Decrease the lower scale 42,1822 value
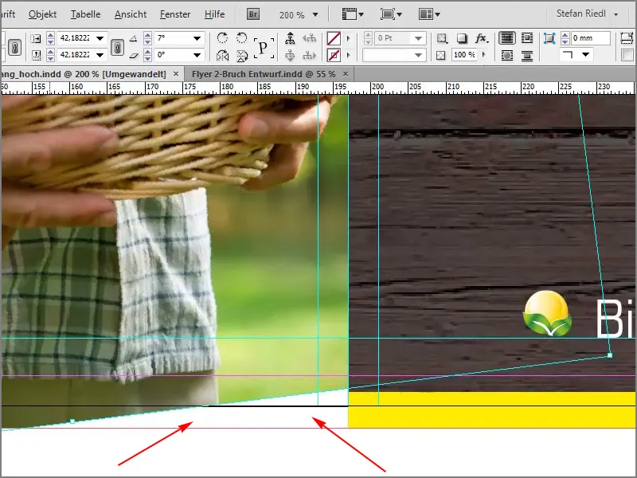This screenshot has width=637, height=478. [x=50, y=57]
